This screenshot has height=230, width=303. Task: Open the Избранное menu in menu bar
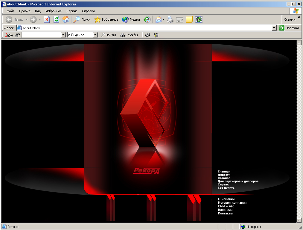(x=54, y=11)
